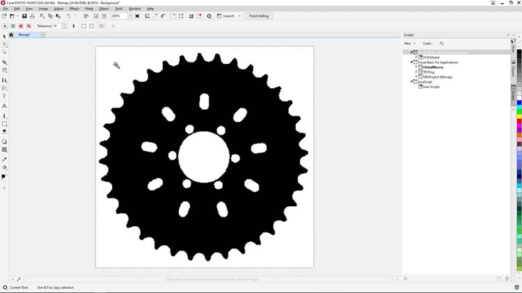Select the Rectangle shape tool in toolbox
Image resolution: width=522 pixels, height=293 pixels.
tap(4, 124)
